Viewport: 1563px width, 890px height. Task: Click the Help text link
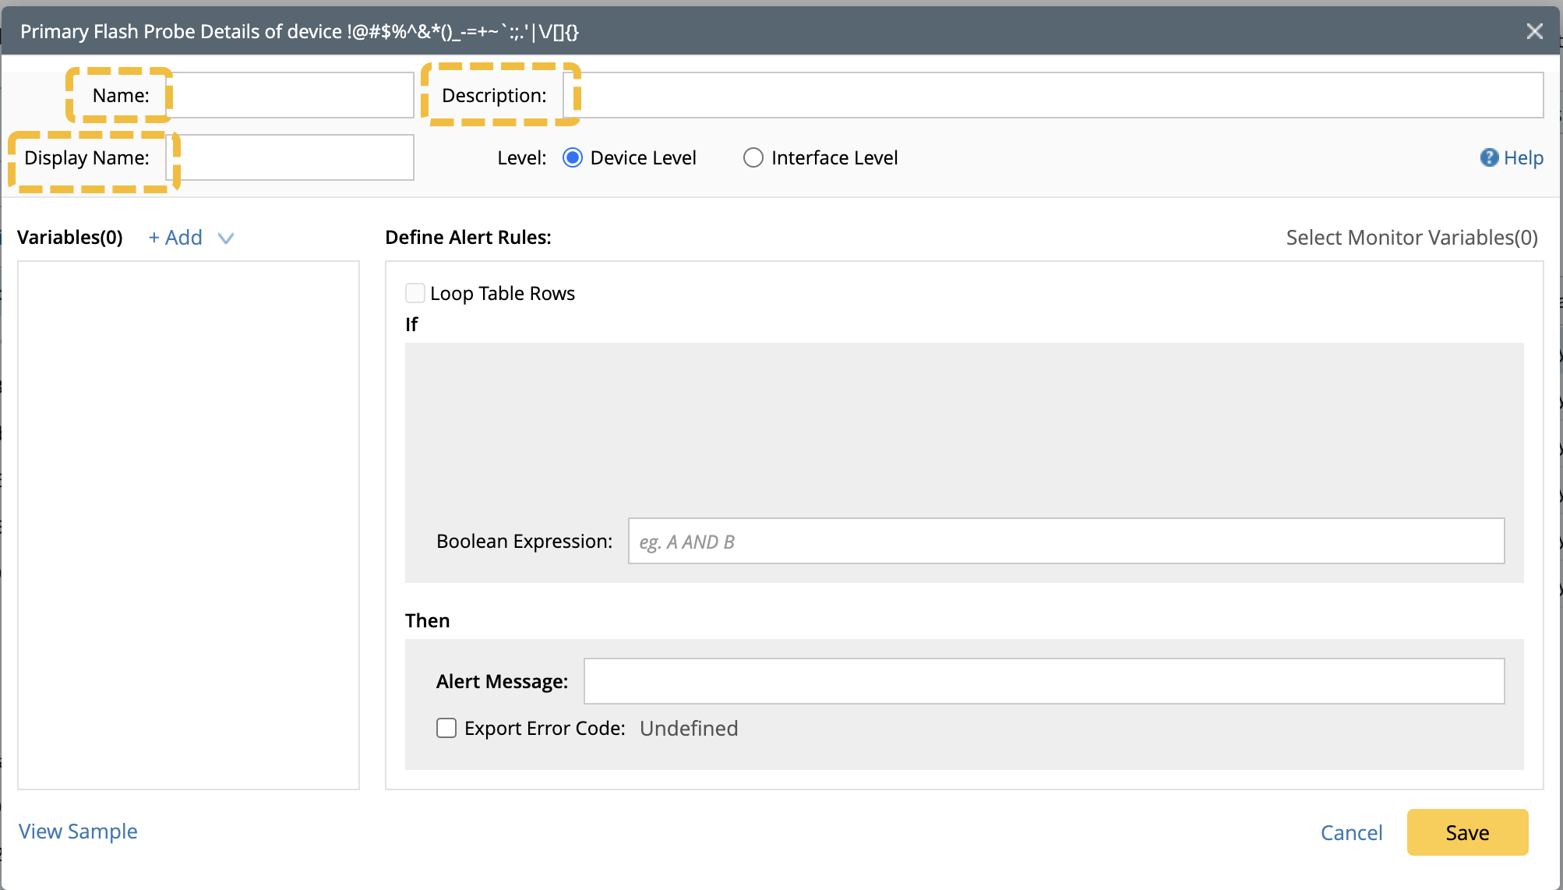[x=1523, y=157]
